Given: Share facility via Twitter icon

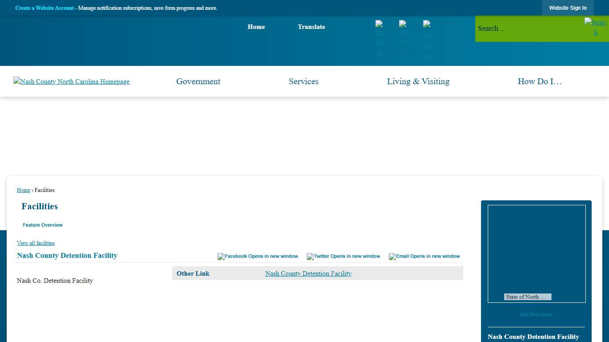Looking at the screenshot, I should [x=343, y=256].
